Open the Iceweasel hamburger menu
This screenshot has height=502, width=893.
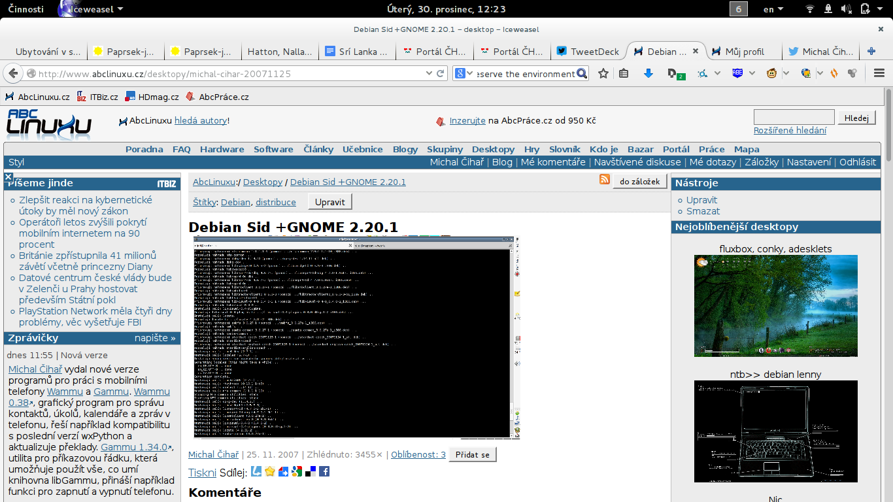879,74
